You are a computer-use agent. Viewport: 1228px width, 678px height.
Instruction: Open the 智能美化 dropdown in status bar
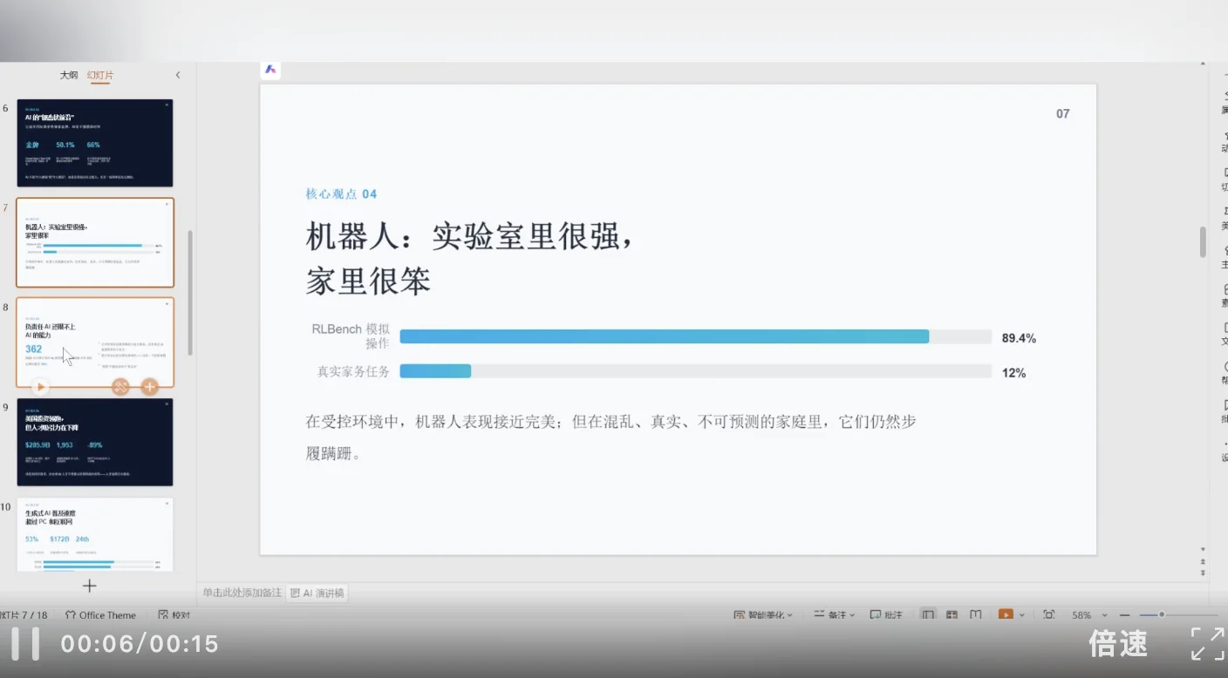tap(763, 615)
